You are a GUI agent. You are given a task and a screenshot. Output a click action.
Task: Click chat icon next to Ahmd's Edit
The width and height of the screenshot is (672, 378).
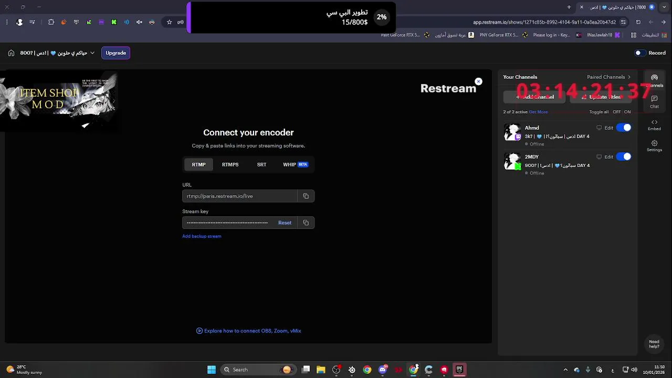pos(599,128)
